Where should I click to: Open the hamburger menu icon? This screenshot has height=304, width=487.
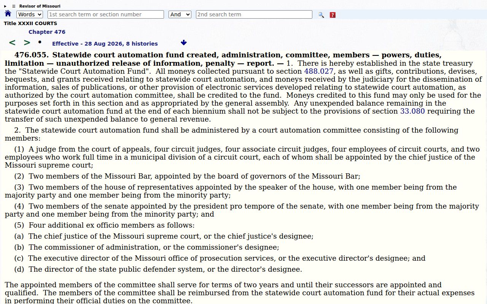tap(14, 6)
